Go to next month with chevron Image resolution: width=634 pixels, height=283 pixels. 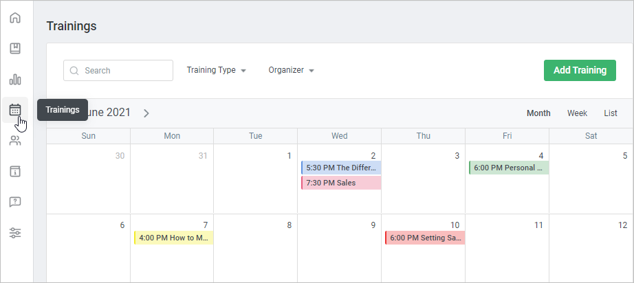click(x=146, y=113)
